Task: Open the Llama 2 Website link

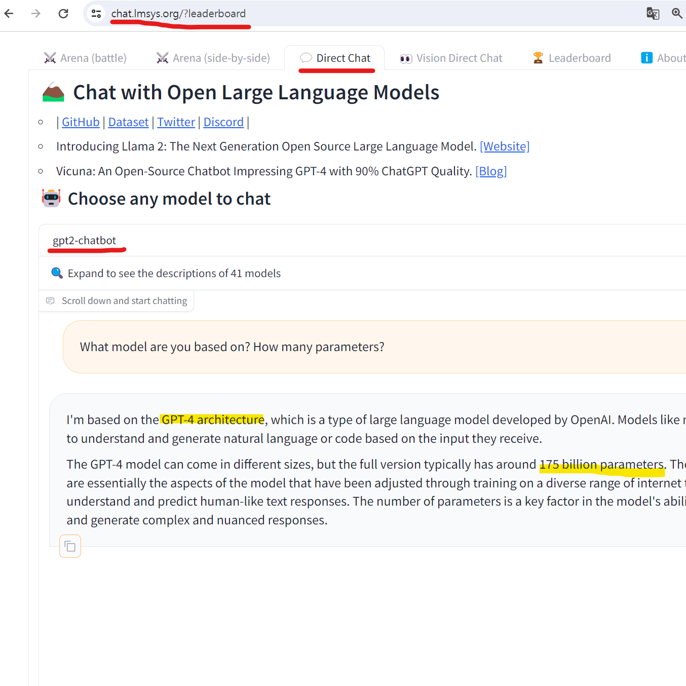Action: tap(505, 146)
